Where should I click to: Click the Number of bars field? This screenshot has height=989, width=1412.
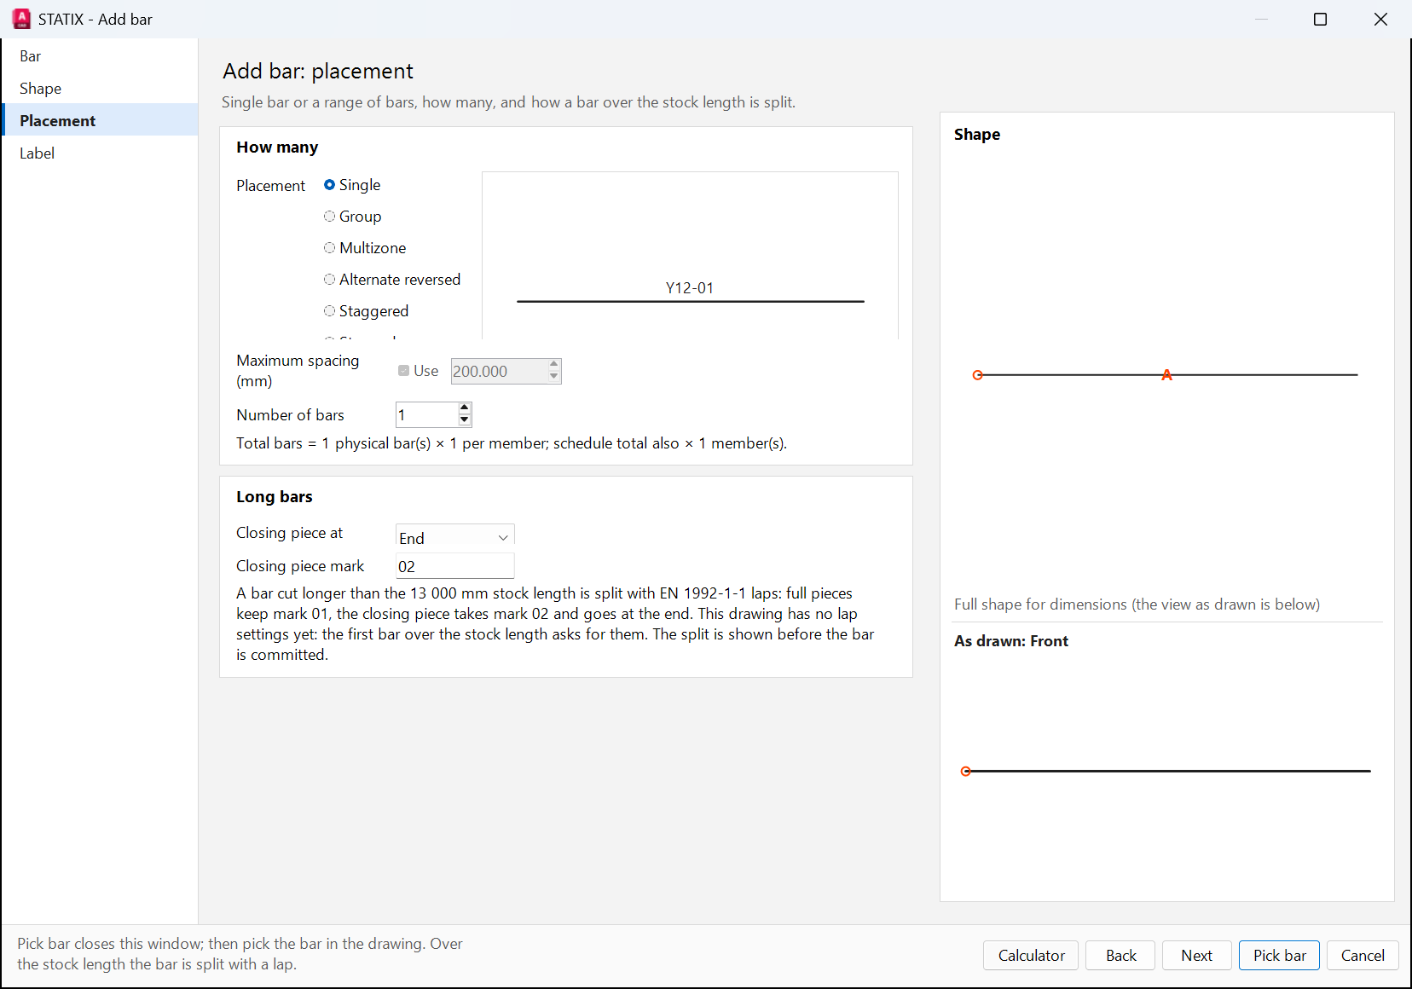(426, 415)
